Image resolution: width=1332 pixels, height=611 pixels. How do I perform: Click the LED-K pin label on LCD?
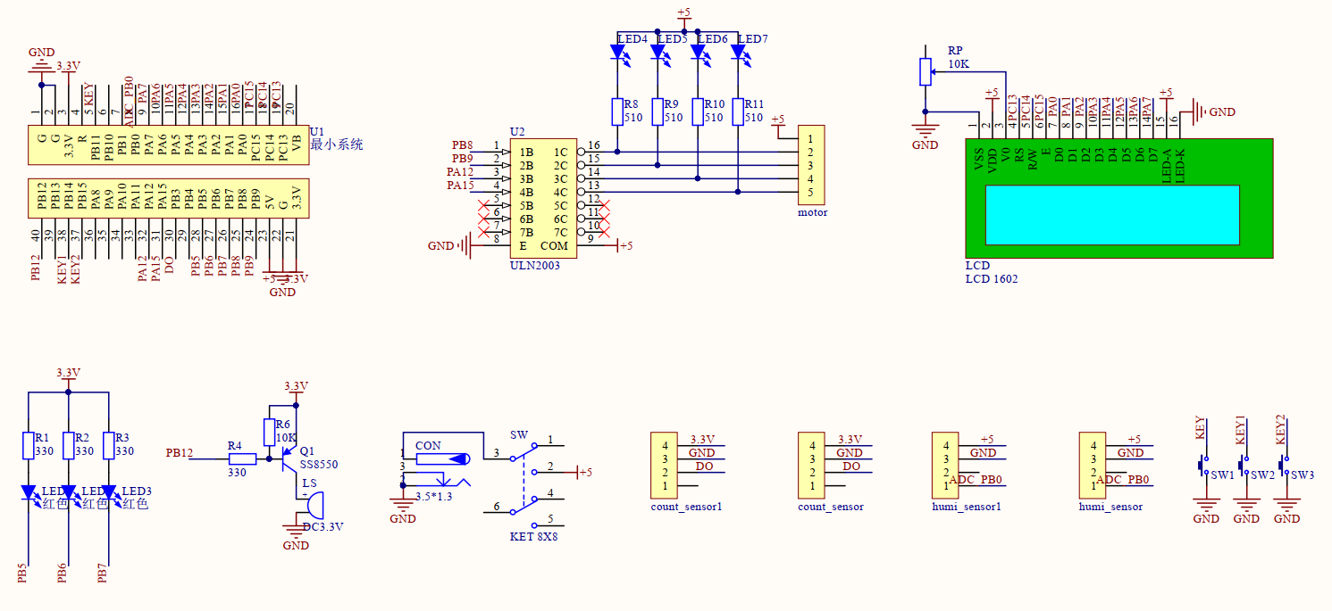(x=1180, y=165)
